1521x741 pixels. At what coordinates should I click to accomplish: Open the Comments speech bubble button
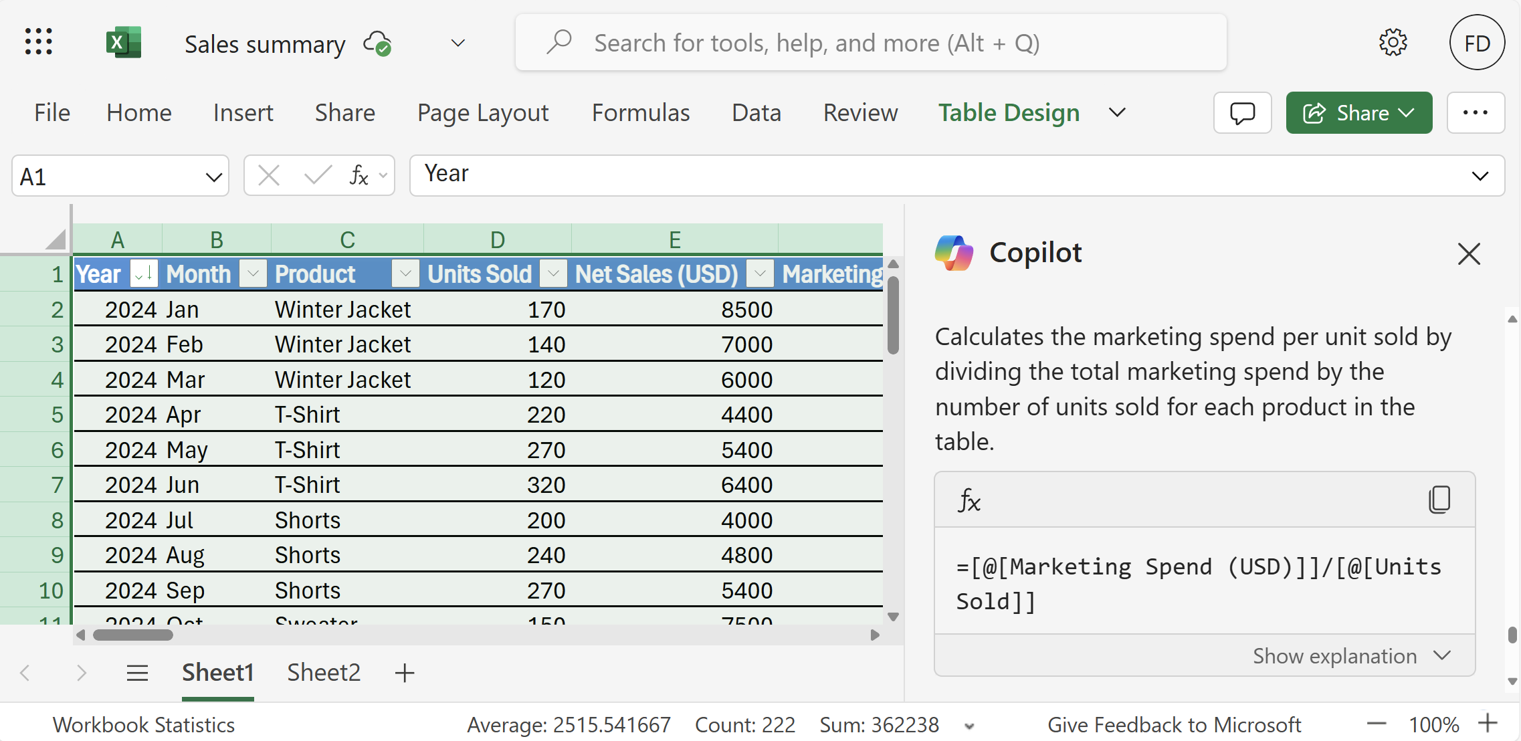[1243, 112]
